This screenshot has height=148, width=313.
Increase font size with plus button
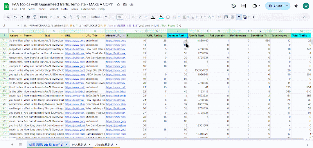(126, 17)
